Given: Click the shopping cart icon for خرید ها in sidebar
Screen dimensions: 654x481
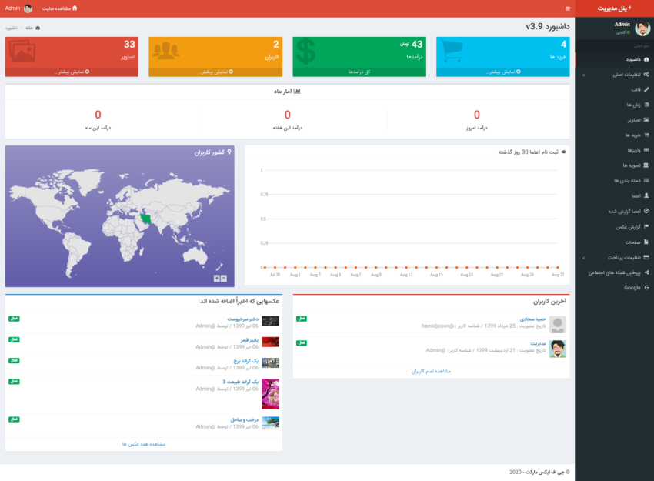Looking at the screenshot, I should [x=646, y=135].
